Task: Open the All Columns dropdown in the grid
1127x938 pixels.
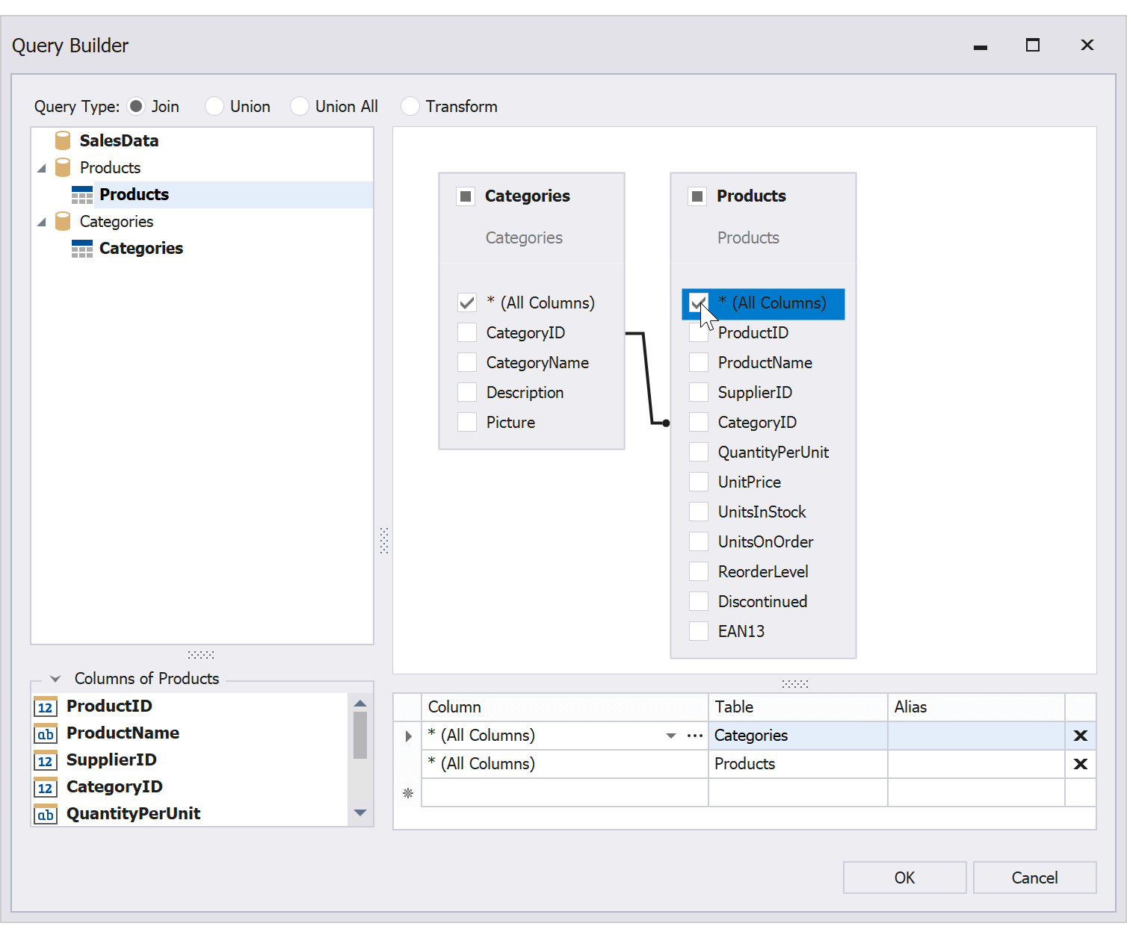Action: click(x=670, y=736)
